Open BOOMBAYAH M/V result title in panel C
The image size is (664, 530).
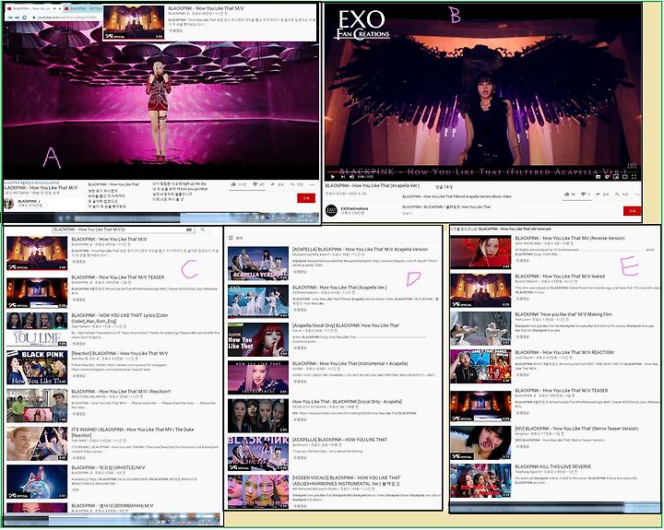click(x=113, y=505)
